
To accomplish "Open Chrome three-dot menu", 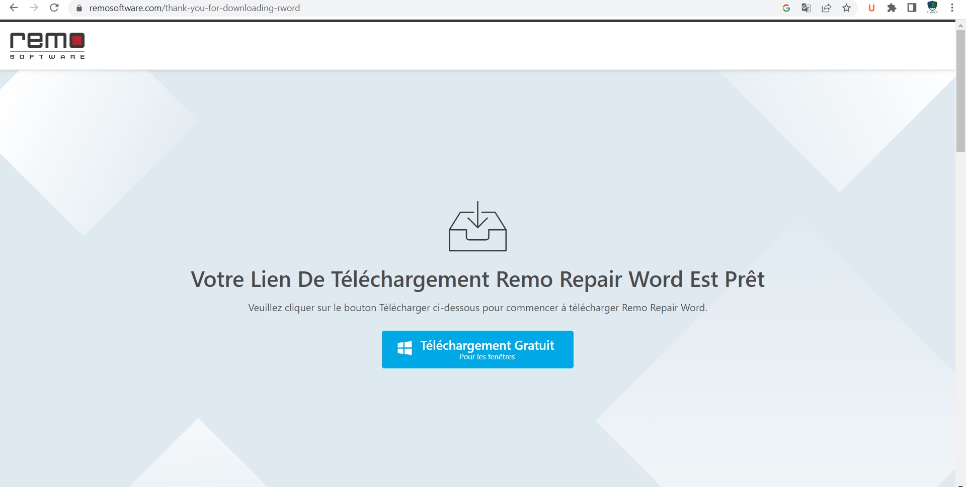I will pos(952,8).
